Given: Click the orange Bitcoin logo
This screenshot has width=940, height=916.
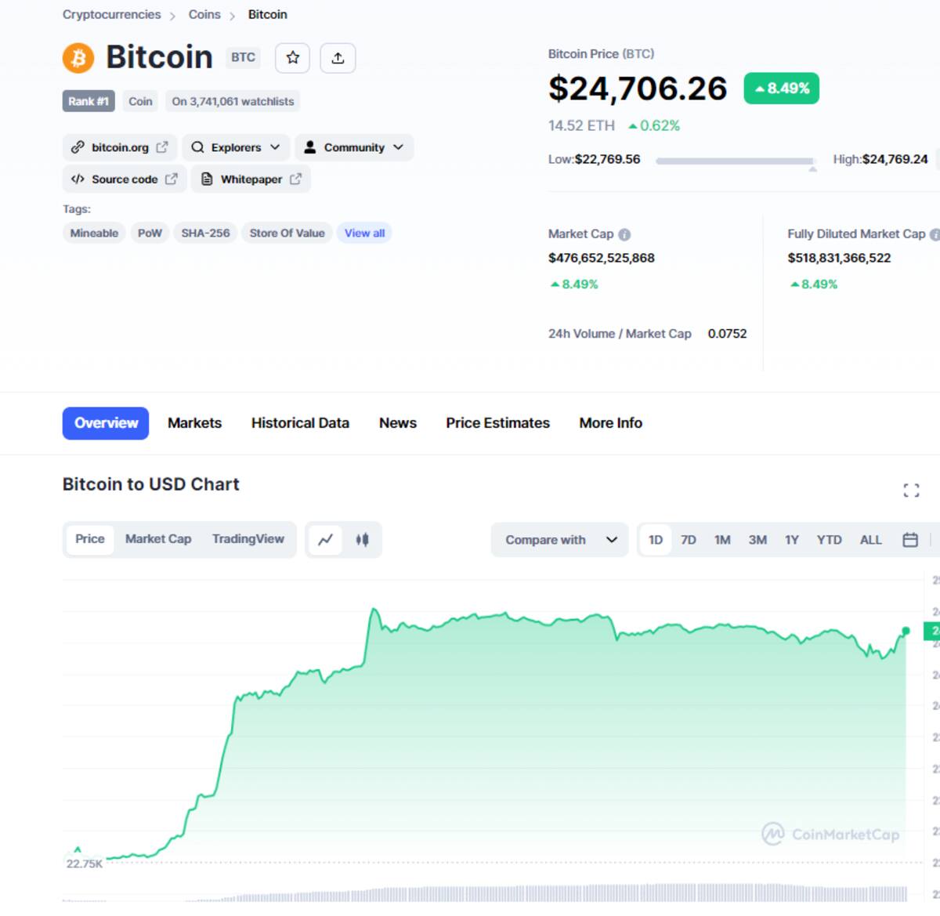Looking at the screenshot, I should (x=78, y=58).
